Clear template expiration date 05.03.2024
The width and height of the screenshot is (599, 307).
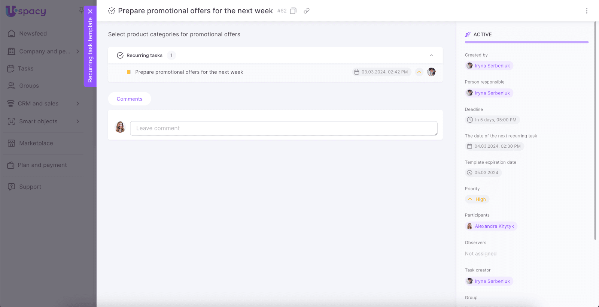pyautogui.click(x=469, y=173)
